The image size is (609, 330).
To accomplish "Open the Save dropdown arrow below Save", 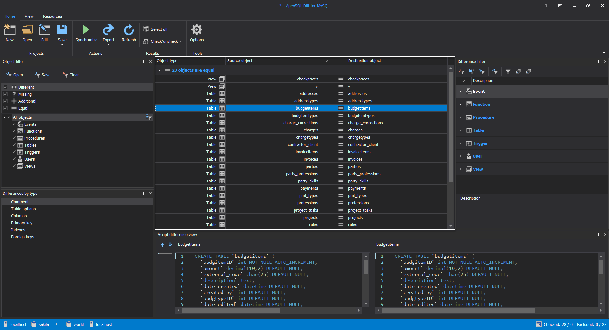I will pyautogui.click(x=62, y=45).
